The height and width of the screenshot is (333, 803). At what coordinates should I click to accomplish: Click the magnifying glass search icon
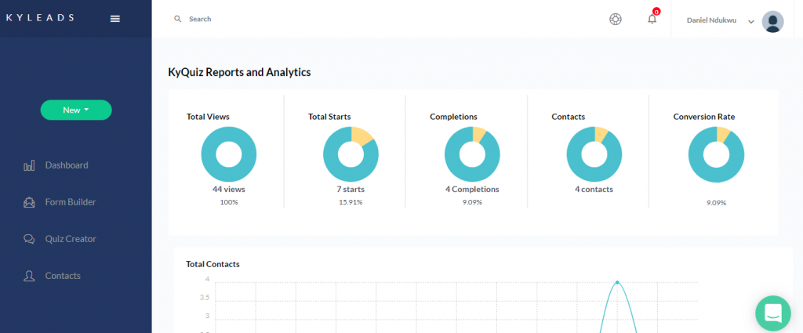178,19
